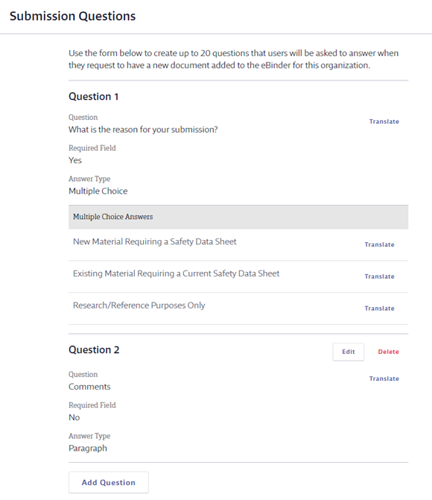Image resolution: width=432 pixels, height=500 pixels.
Task: Translate the New Material Requiring answer
Action: tap(379, 244)
